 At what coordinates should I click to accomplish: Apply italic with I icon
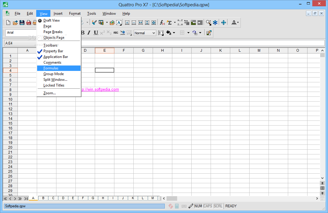pyautogui.click(x=89, y=33)
